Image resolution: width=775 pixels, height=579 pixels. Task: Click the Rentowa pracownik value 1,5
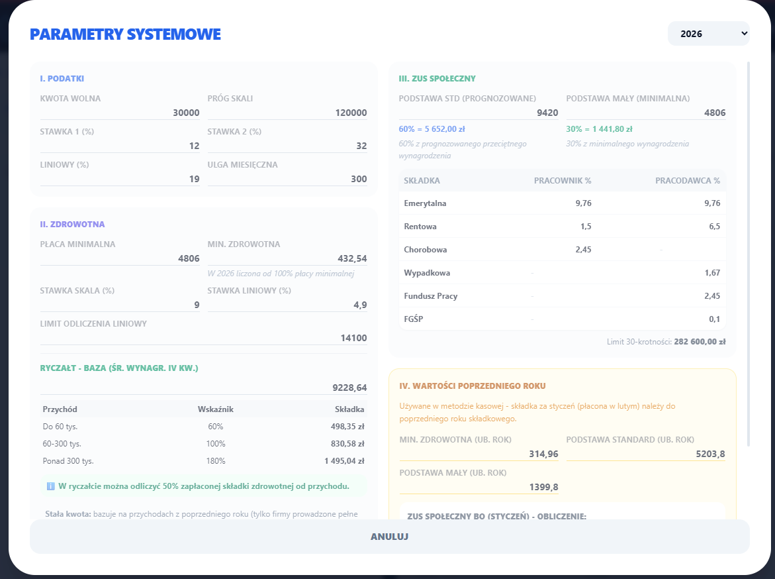point(586,226)
